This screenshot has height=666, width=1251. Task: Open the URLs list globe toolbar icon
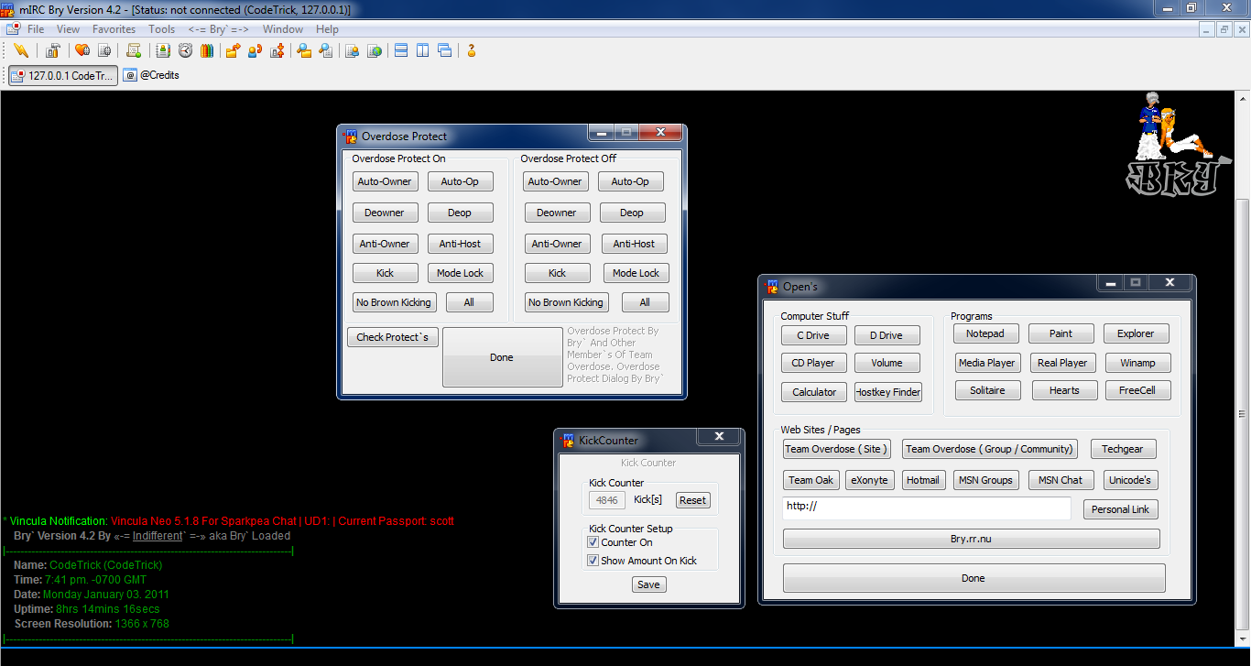374,50
